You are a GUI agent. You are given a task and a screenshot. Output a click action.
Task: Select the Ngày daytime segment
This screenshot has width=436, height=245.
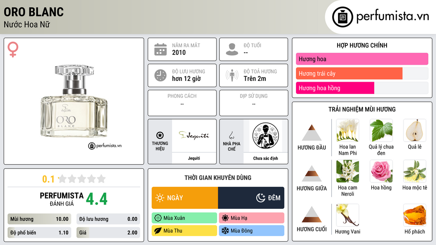click(x=185, y=198)
